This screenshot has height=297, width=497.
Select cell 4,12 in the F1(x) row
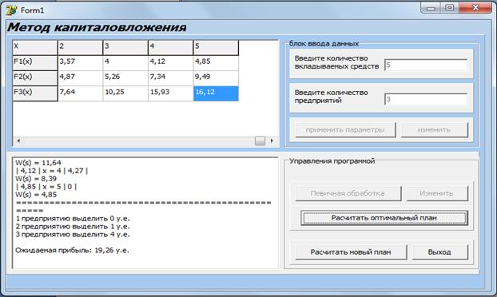pos(170,63)
